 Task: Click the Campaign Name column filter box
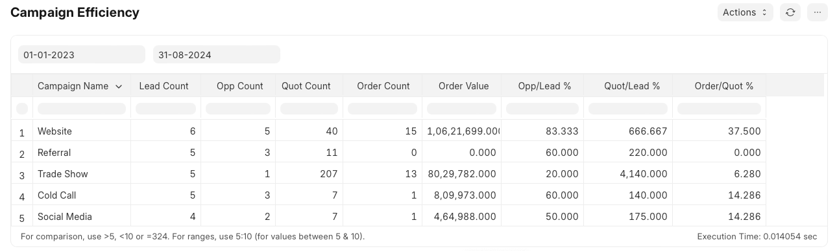82,109
